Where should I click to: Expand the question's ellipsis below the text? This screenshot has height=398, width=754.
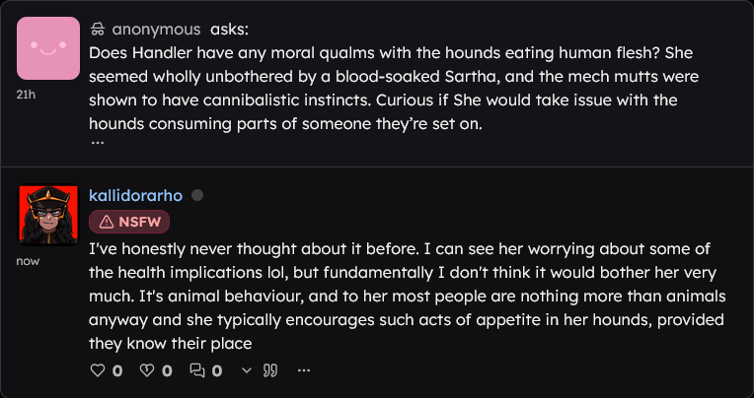click(97, 142)
